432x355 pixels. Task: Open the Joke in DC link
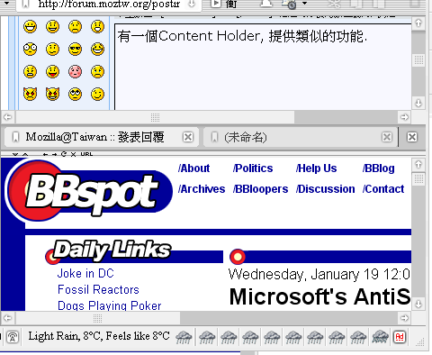pos(85,274)
